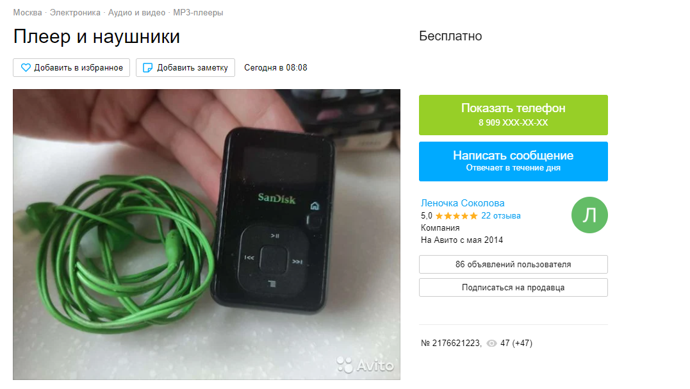Click the green Л seller avatar
The height and width of the screenshot is (389, 690).
pyautogui.click(x=589, y=215)
